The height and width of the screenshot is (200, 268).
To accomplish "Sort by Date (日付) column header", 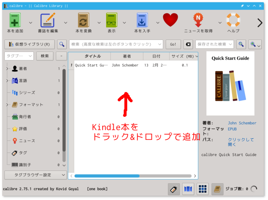I will coord(156,56).
